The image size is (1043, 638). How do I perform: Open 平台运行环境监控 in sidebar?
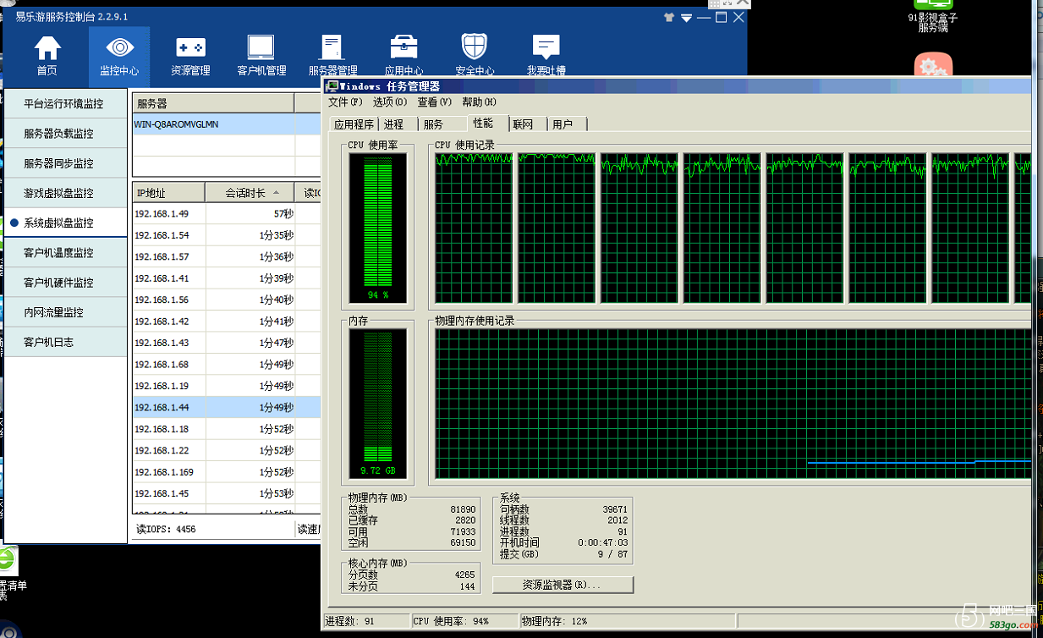65,104
